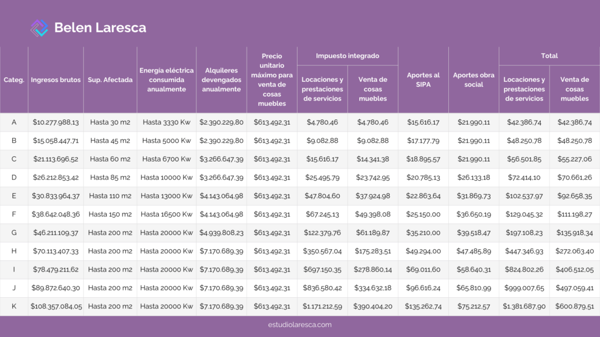
Task: Select the Hasta 16500 Kw cell
Action: (166, 215)
